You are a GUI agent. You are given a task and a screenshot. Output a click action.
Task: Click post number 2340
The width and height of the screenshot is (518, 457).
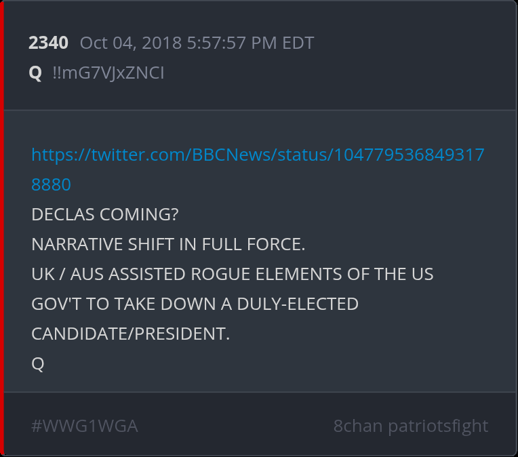tap(48, 43)
